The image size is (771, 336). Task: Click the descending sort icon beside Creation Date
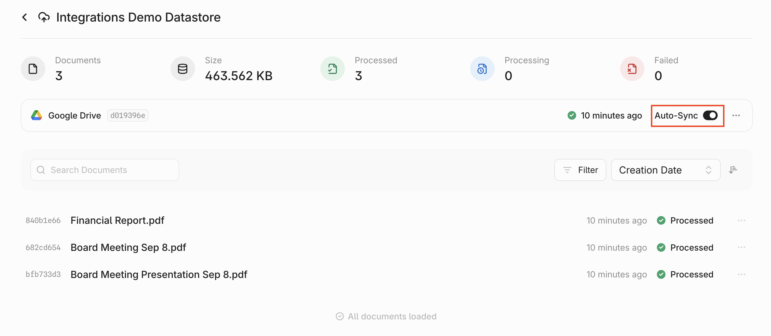[734, 170]
